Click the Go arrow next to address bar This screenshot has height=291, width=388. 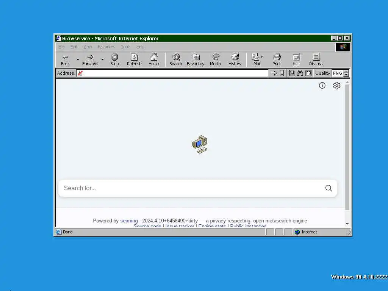click(274, 73)
